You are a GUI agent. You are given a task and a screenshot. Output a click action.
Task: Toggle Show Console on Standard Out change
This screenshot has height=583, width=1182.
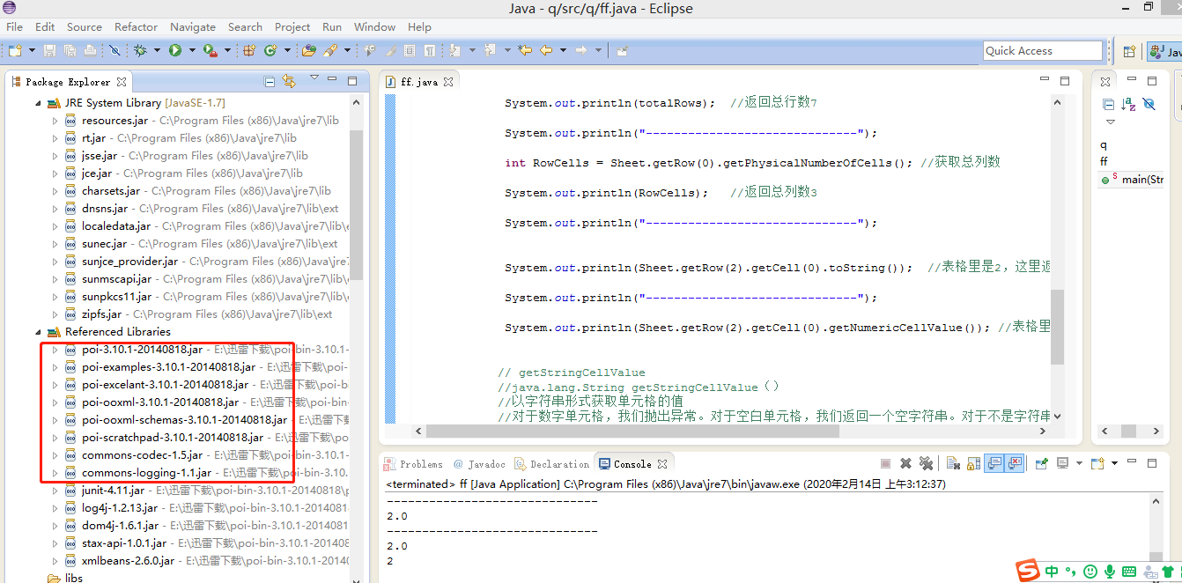pyautogui.click(x=994, y=463)
